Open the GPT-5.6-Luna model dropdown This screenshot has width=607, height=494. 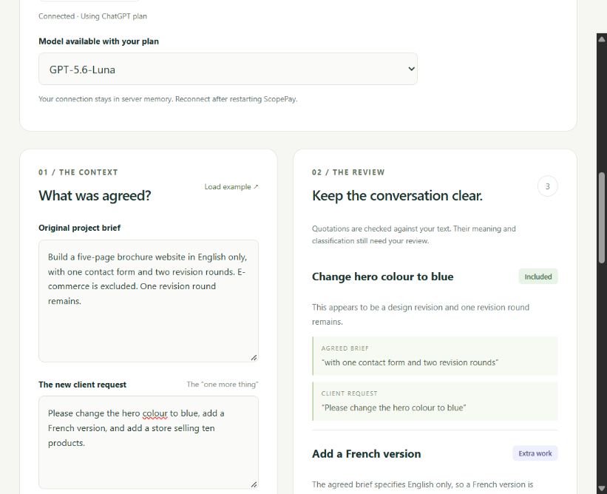pyautogui.click(x=228, y=69)
